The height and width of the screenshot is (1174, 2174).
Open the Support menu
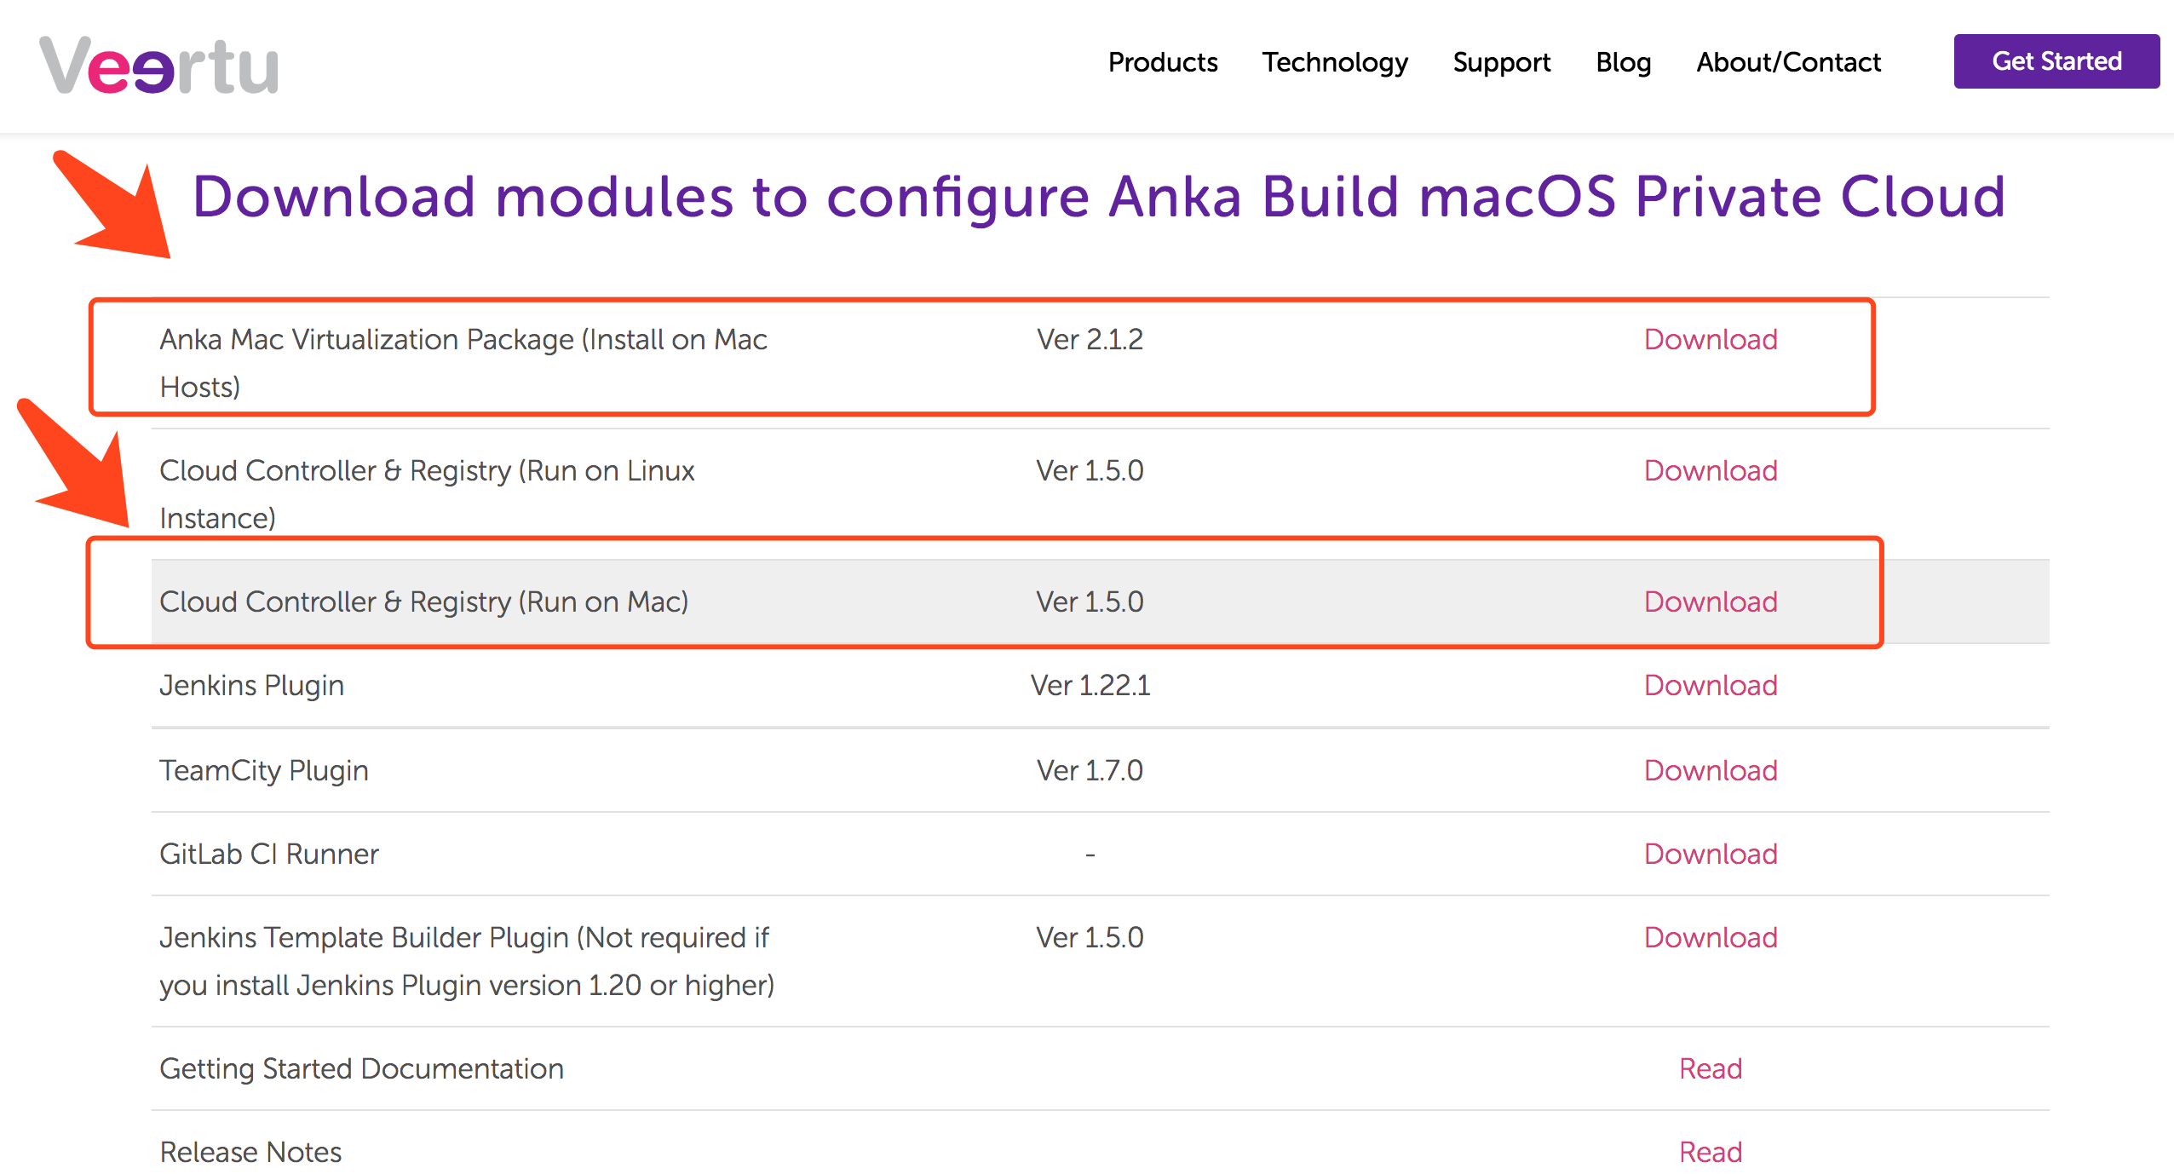point(1502,63)
